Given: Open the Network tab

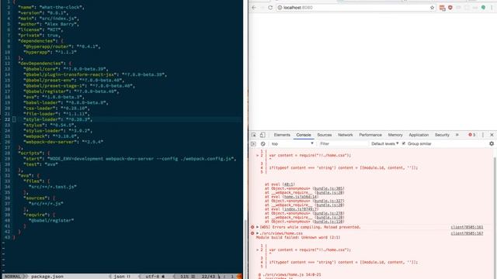Looking at the screenshot, I should pos(345,135).
